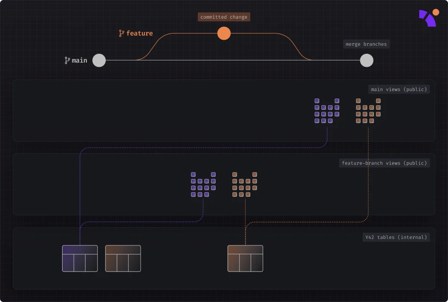Click the orange feature branch icon

[x=122, y=33]
